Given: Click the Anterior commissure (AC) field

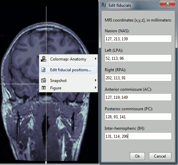Looking at the screenshot, I should [138, 97].
